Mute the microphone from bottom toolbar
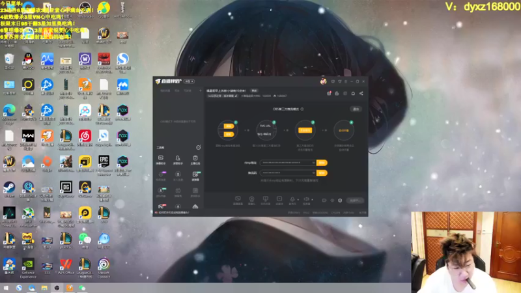The width and height of the screenshot is (521, 293). [292, 200]
